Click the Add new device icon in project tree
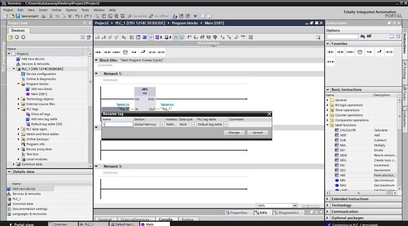 click(x=18, y=59)
